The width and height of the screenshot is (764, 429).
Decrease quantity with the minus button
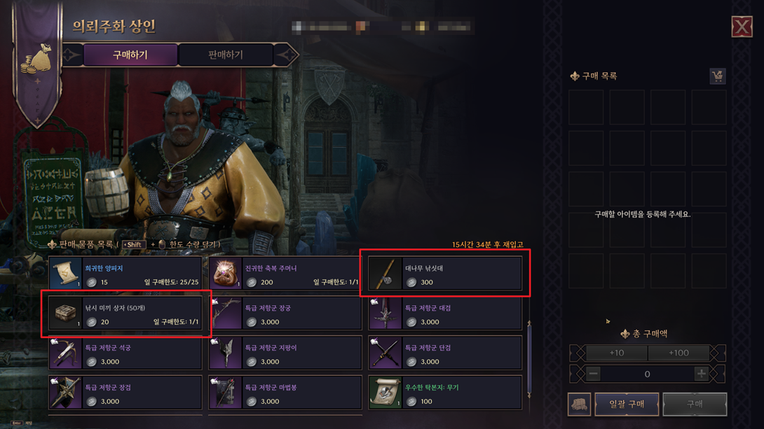(x=593, y=374)
